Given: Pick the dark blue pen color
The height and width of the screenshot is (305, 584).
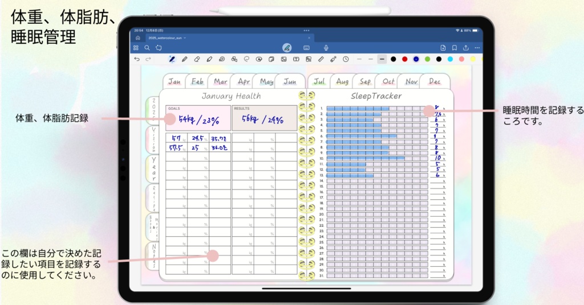Looking at the screenshot, I should click(416, 59).
